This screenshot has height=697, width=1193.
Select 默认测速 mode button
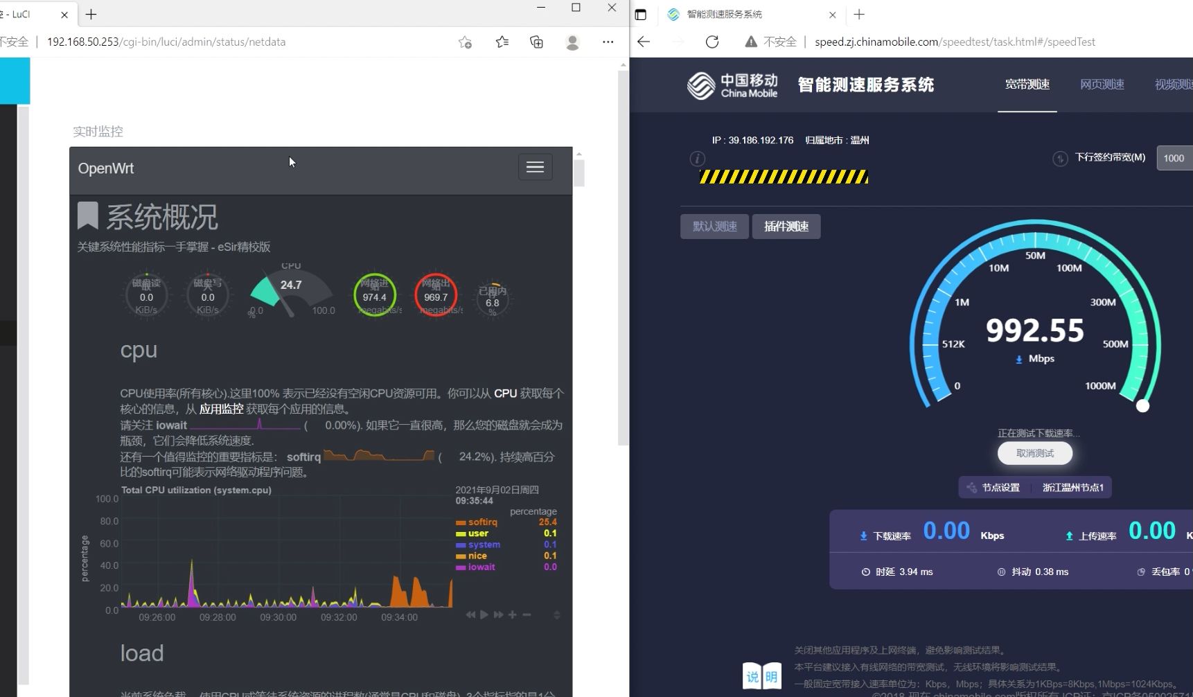click(714, 227)
